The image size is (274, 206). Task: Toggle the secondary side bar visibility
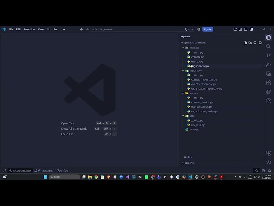pyautogui.click(x=251, y=30)
